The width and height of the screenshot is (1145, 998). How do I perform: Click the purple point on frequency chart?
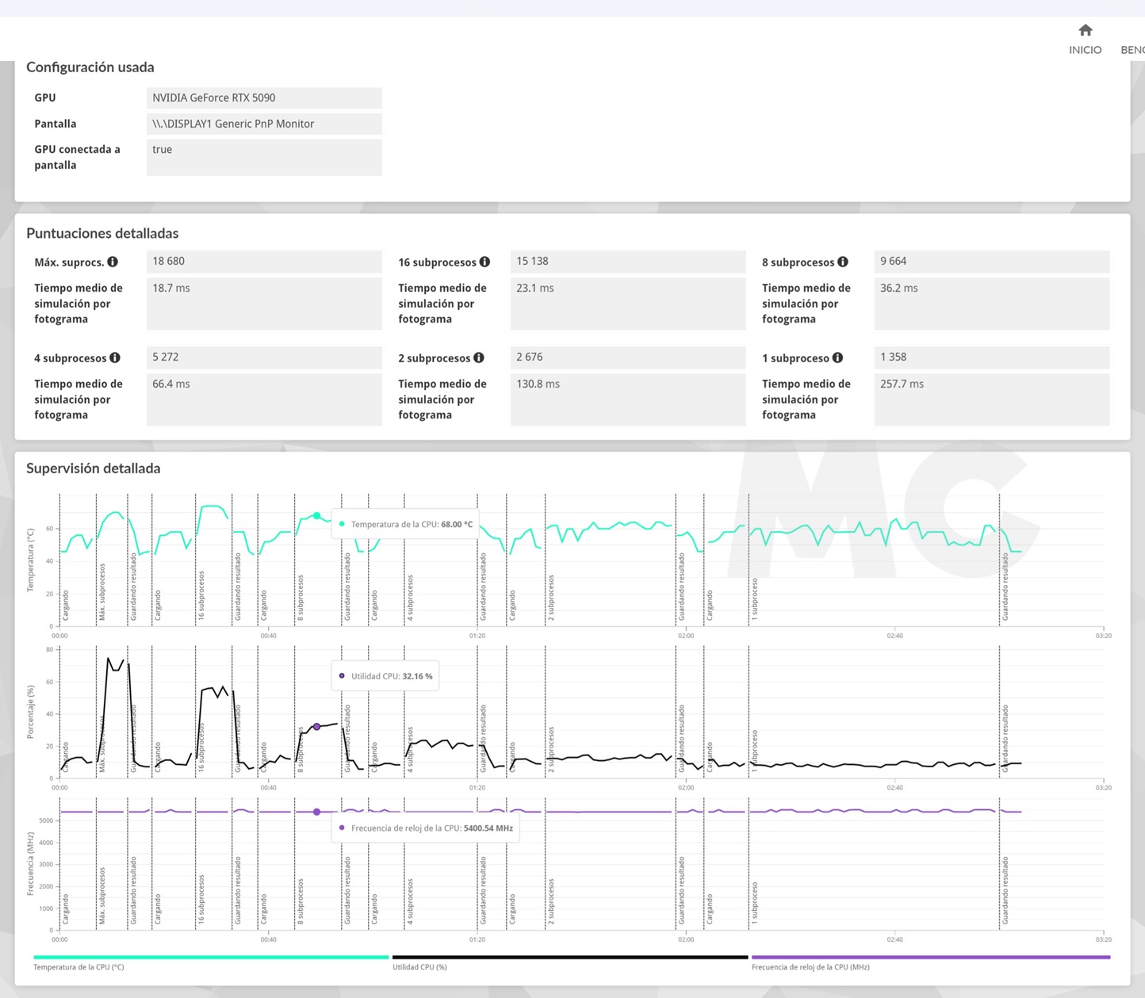pos(316,812)
